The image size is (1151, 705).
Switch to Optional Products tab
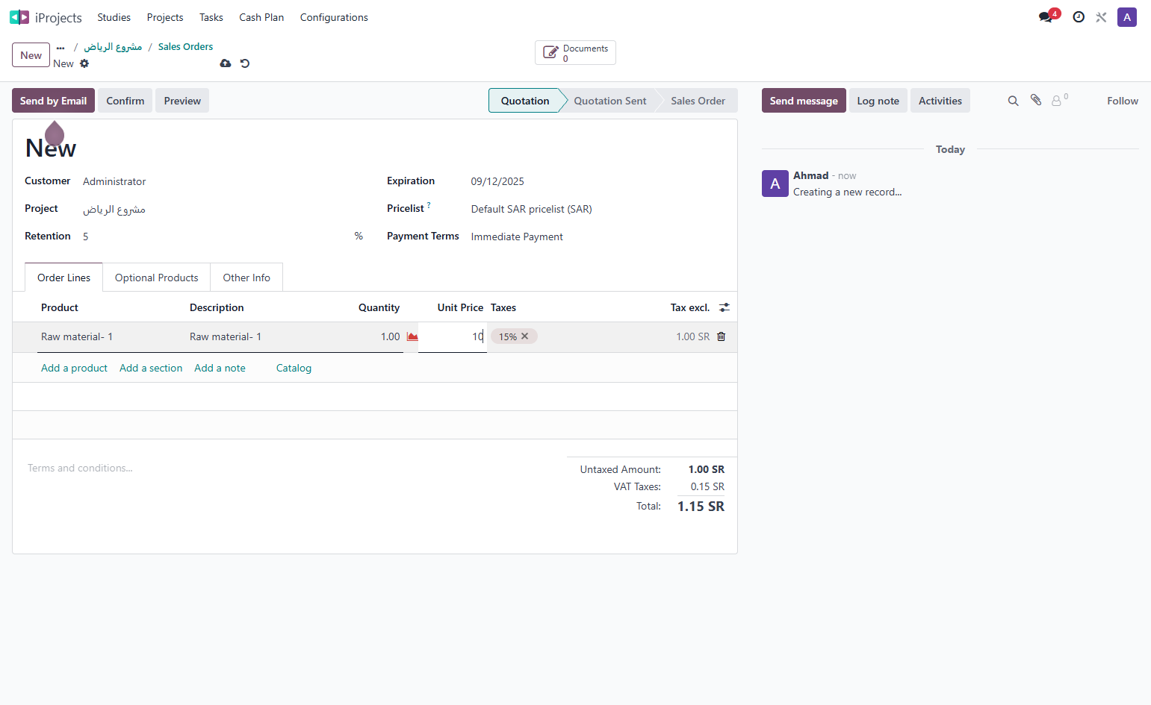coord(157,278)
